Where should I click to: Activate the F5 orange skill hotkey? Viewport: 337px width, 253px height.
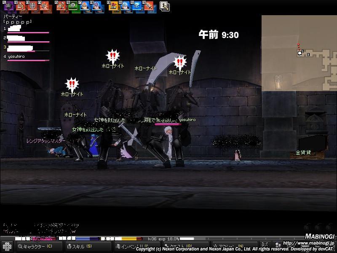point(61,6)
